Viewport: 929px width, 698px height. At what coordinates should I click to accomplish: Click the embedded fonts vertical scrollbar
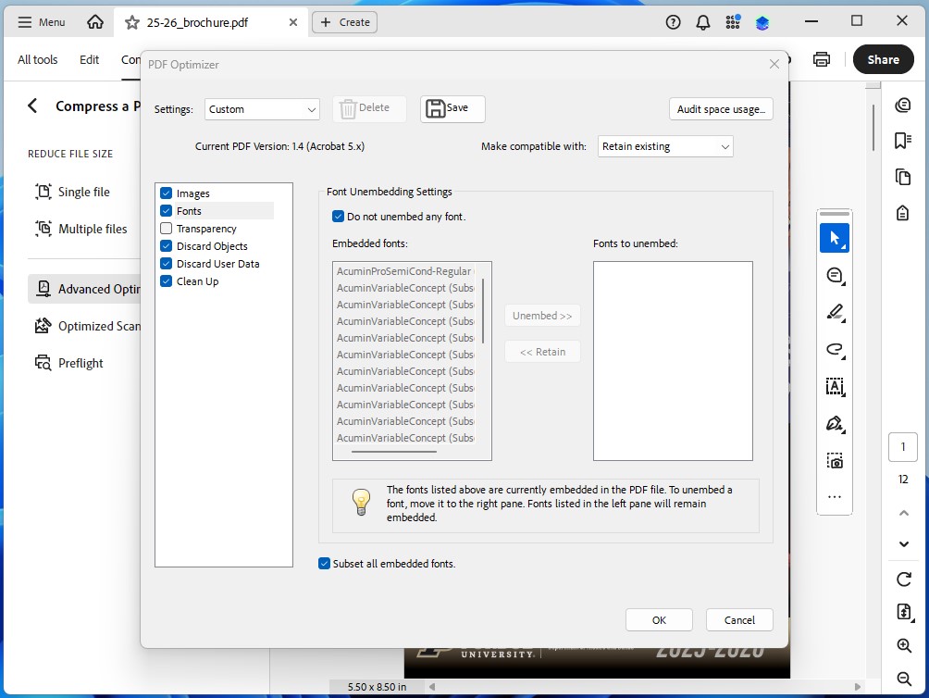click(483, 311)
